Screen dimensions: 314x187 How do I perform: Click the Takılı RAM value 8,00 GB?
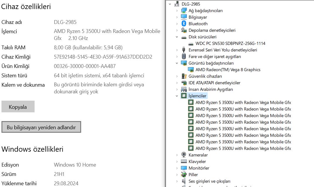[x=88, y=48]
